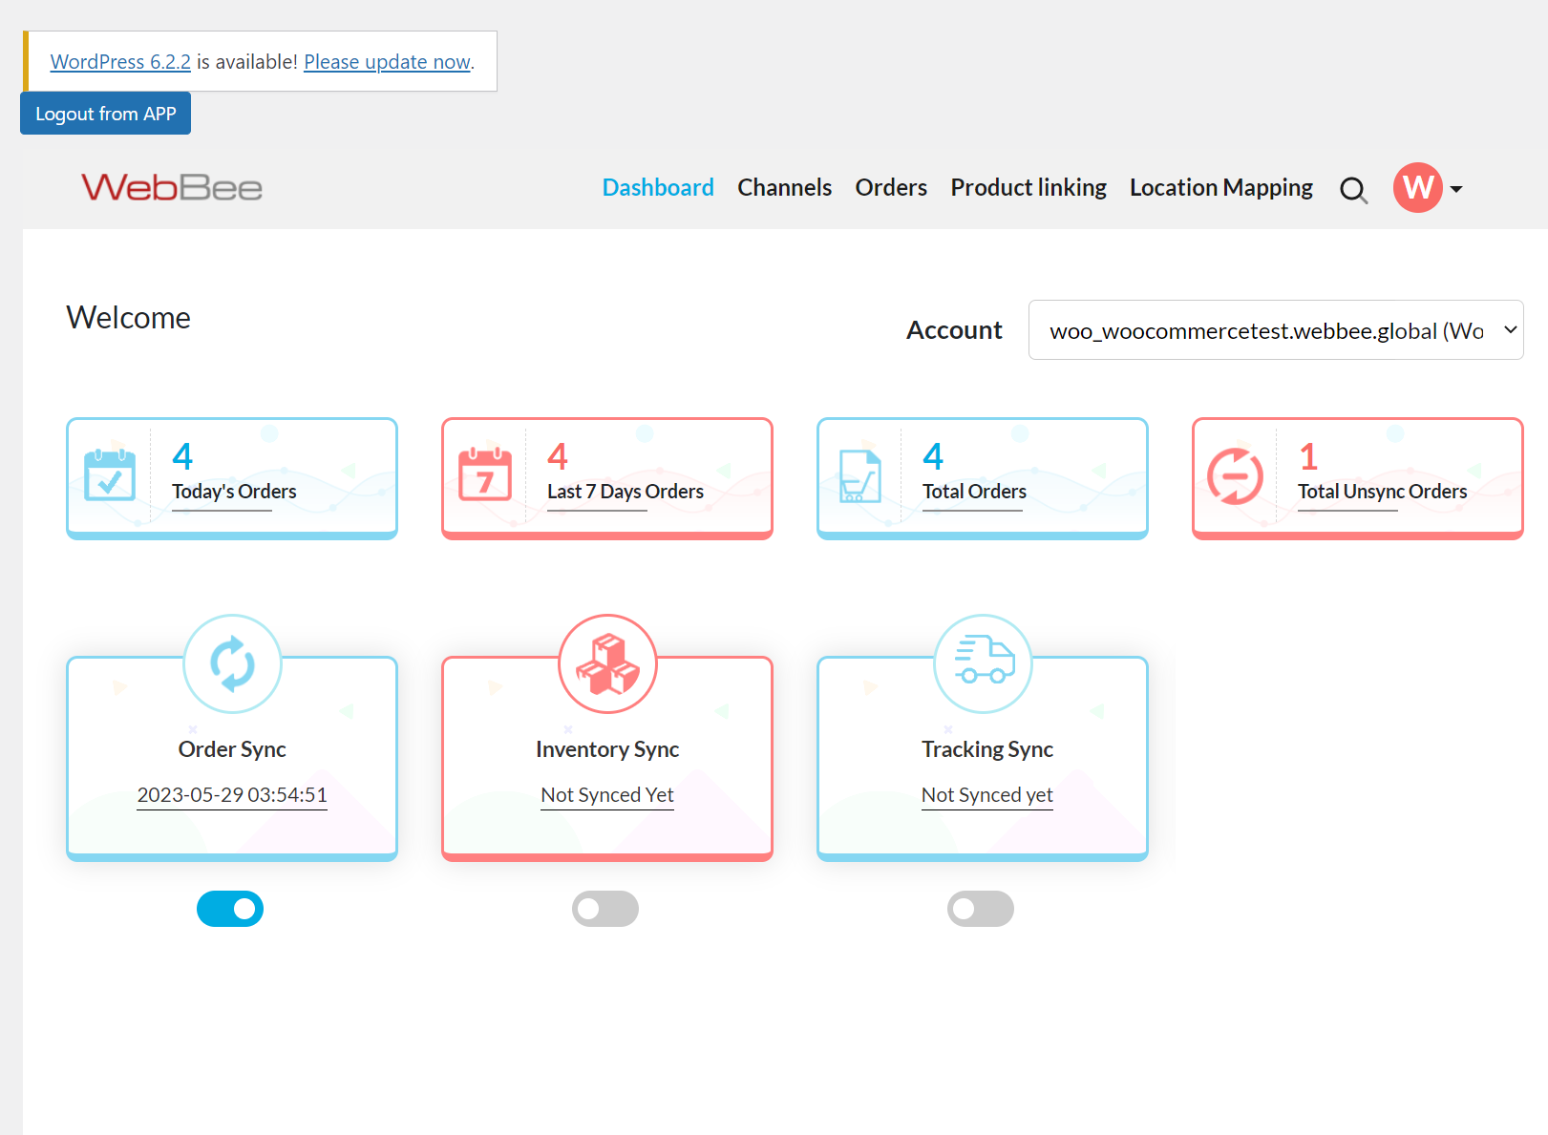The height and width of the screenshot is (1135, 1548).
Task: Click the Today's Orders calendar icon
Action: (109, 475)
